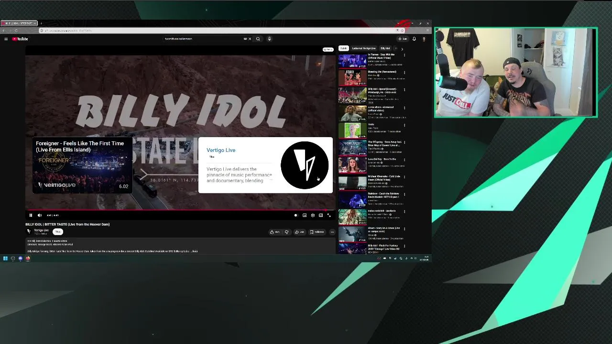Like the Billy Idol video
Viewport: 612px width, 344px height.
tap(275, 232)
